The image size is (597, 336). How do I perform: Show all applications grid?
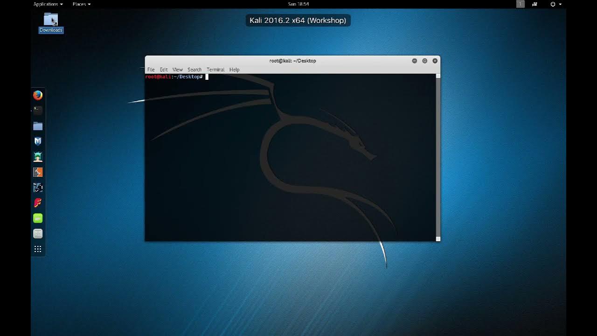(x=38, y=249)
